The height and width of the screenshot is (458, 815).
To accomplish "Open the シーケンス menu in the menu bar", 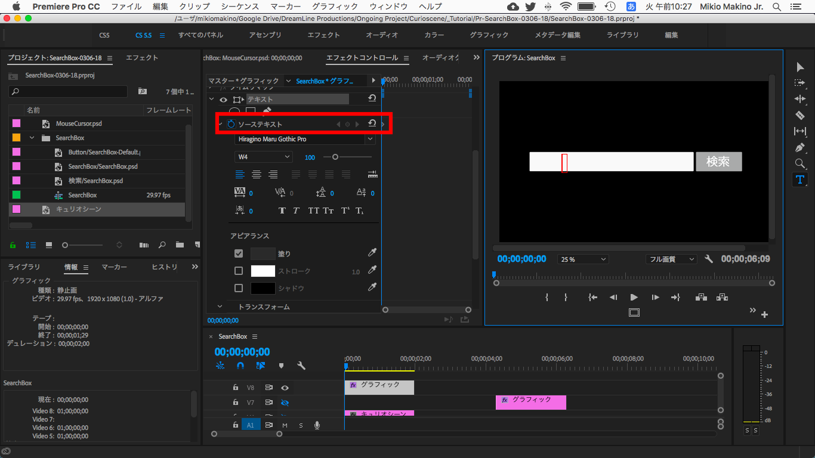I will click(x=240, y=7).
